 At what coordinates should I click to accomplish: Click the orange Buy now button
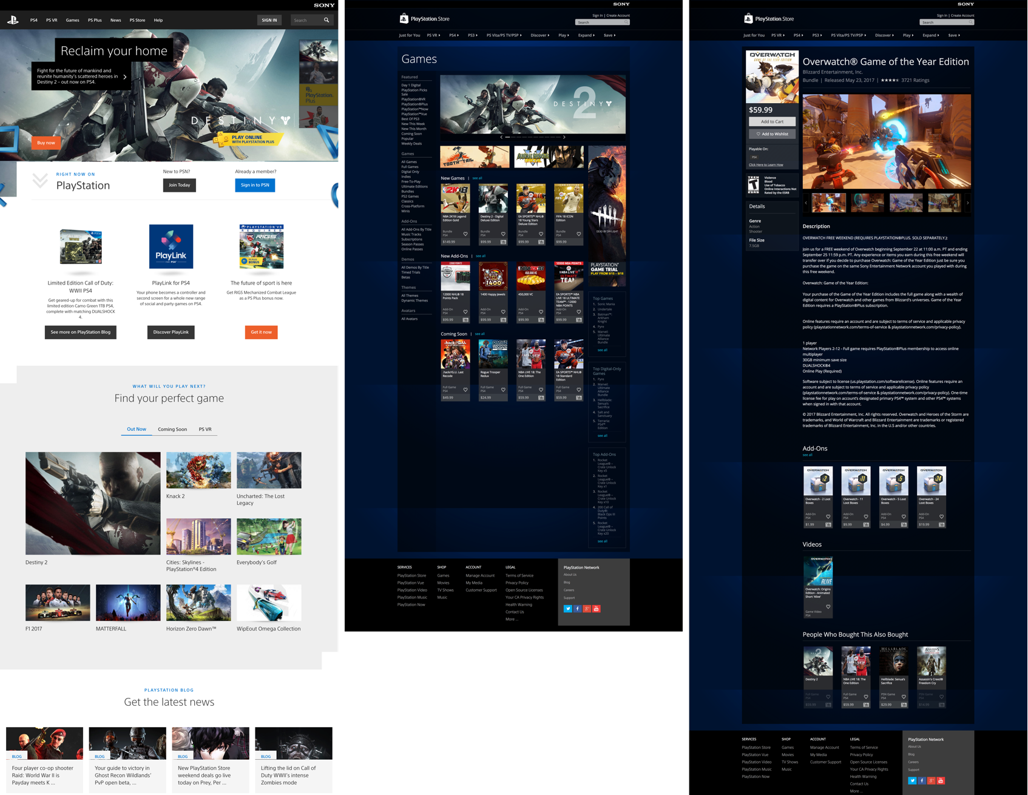point(46,143)
